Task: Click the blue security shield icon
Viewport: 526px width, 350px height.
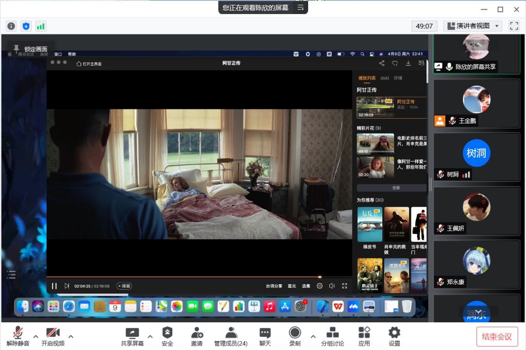Action: point(26,26)
